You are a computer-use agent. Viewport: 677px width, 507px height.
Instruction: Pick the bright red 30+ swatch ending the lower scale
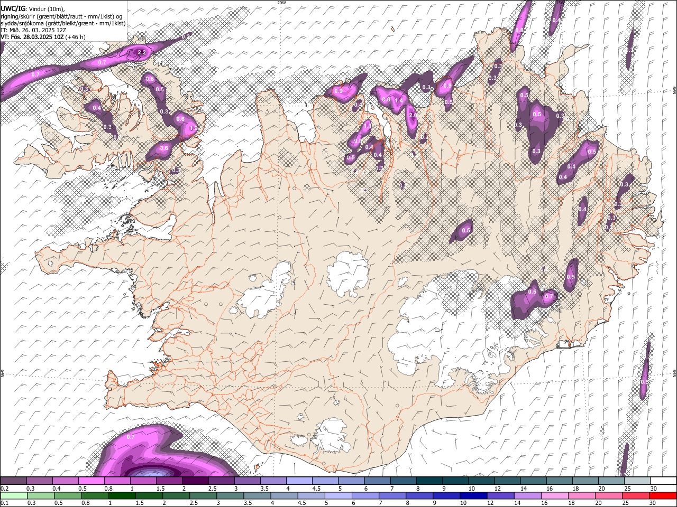tap(663, 495)
